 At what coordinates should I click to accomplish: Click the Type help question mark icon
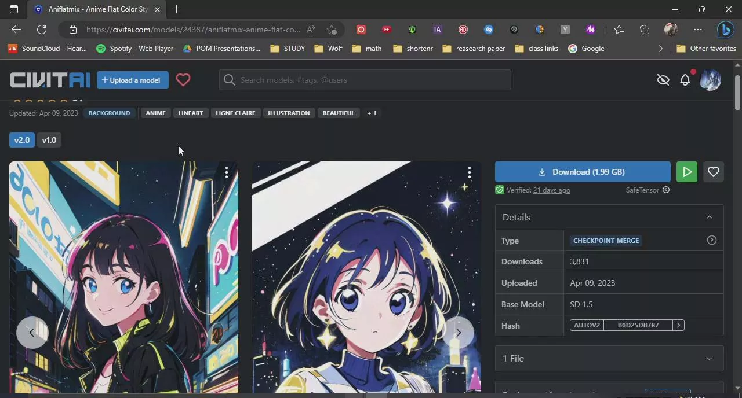[712, 241]
